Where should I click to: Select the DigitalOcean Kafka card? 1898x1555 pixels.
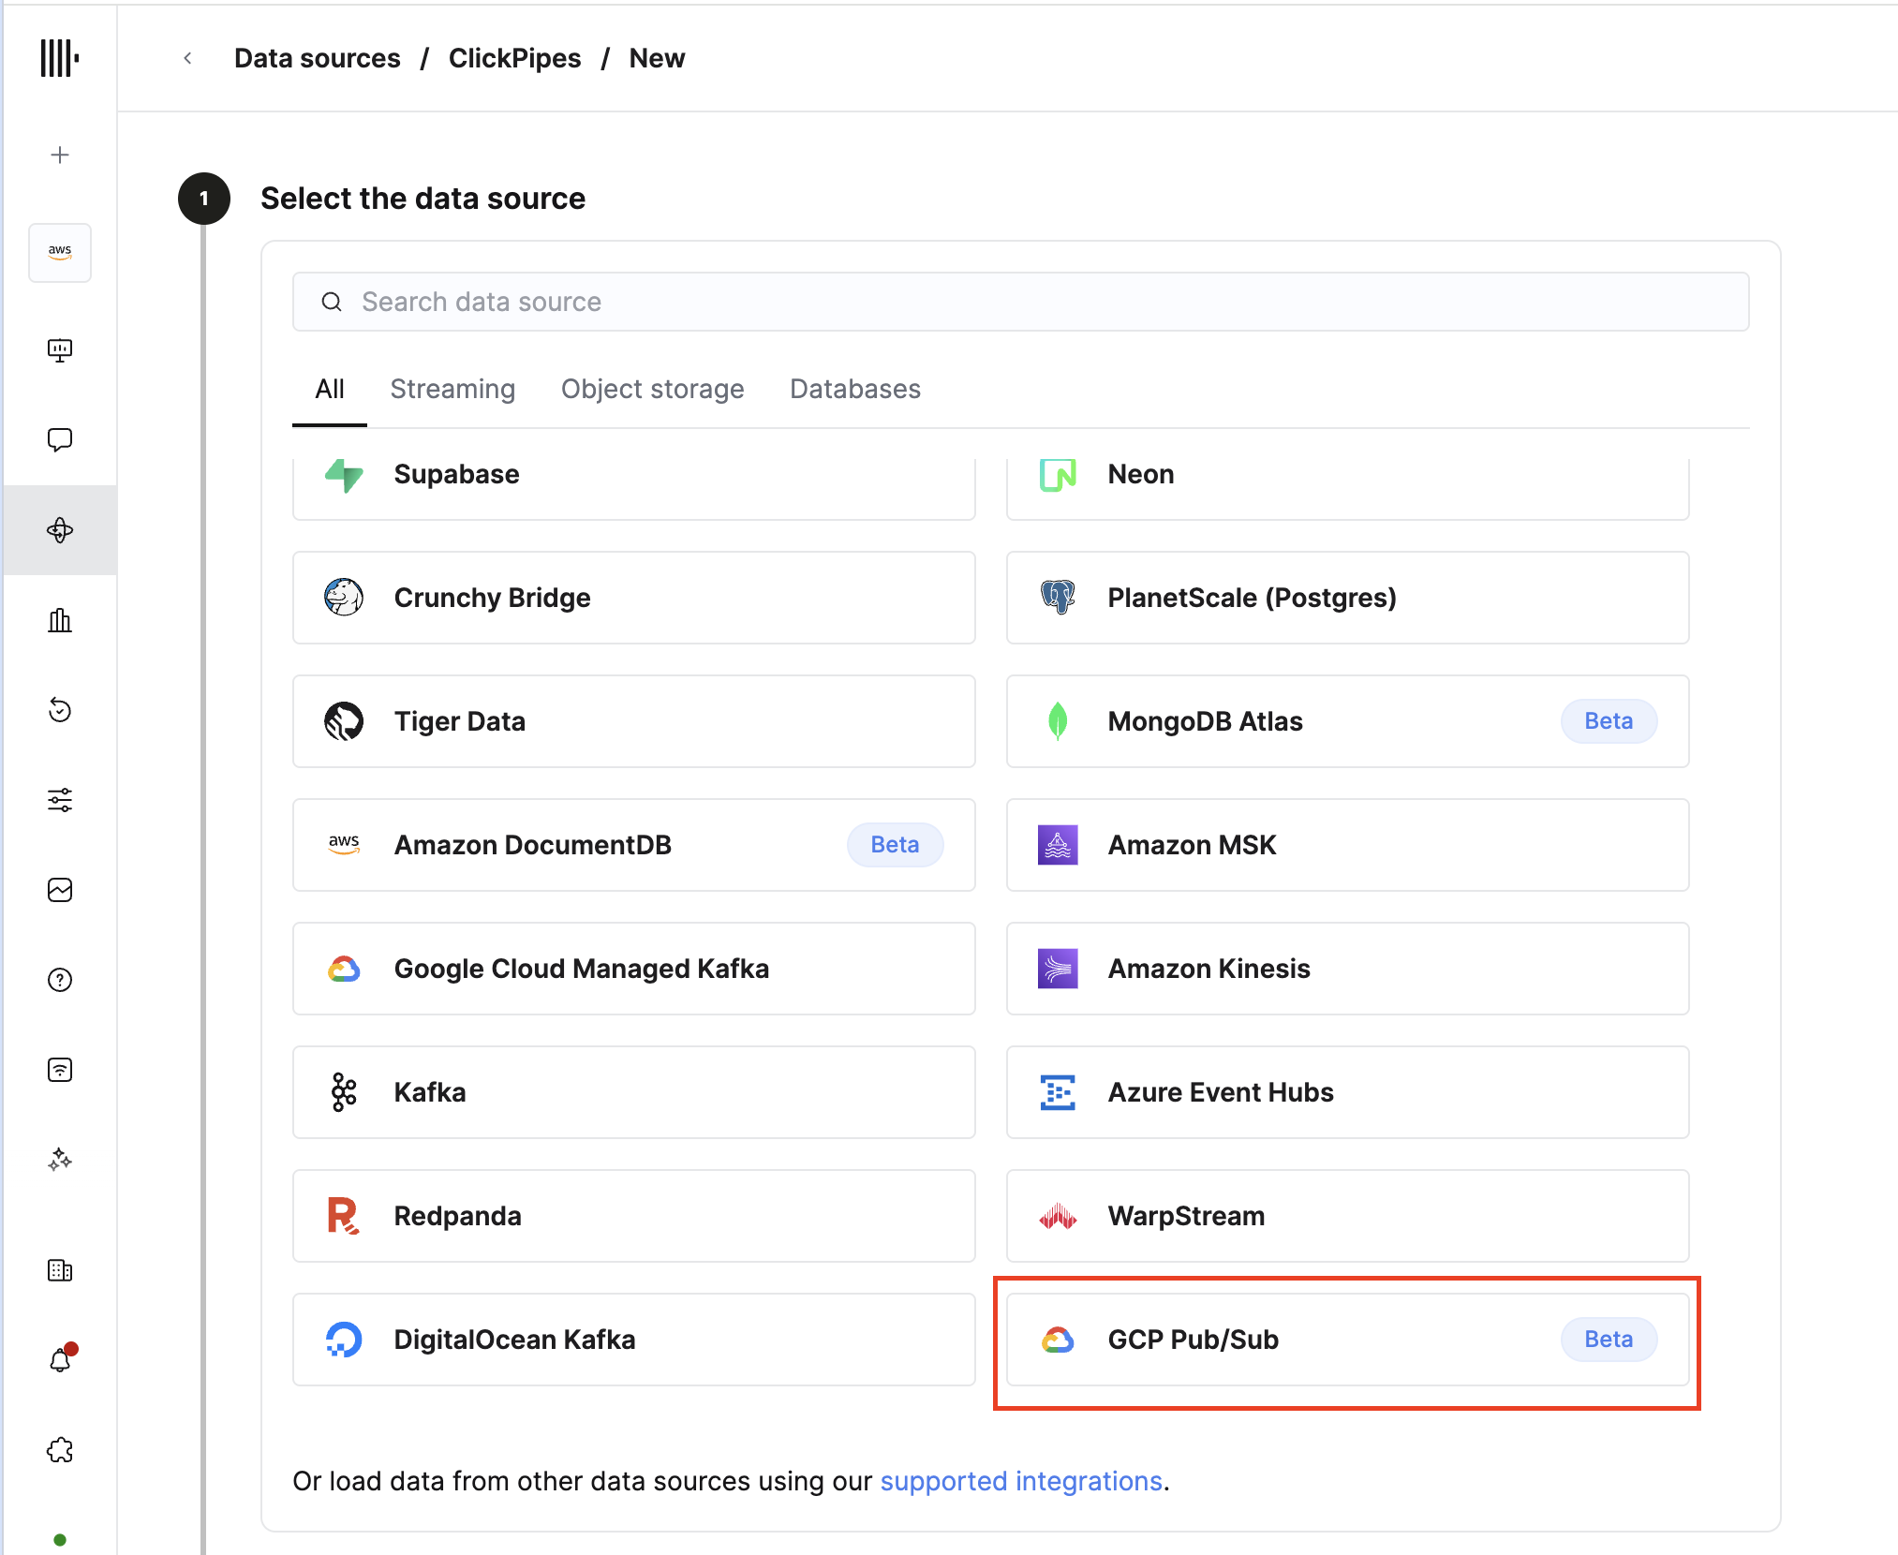634,1340
